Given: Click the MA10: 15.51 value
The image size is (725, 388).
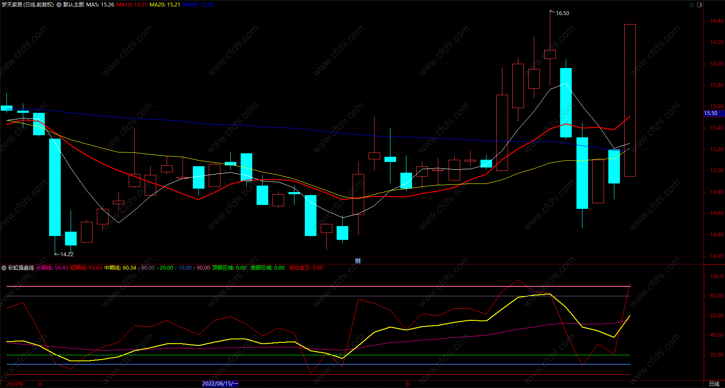Looking at the screenshot, I should (x=132, y=5).
